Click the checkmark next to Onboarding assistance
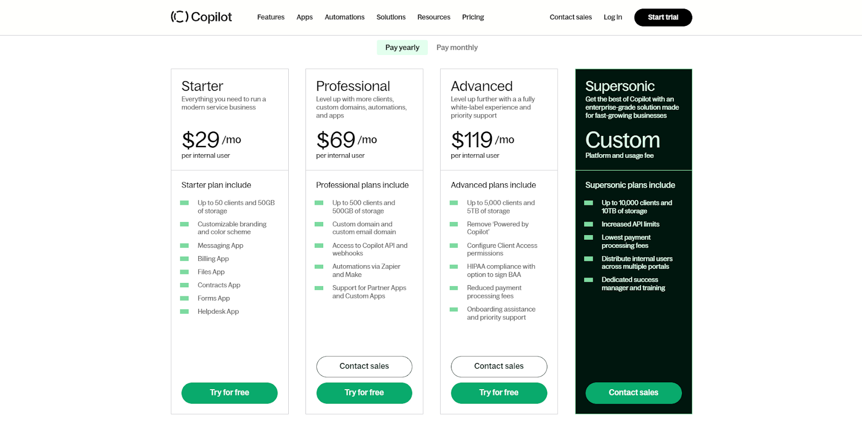Screen dimensions: 862x422 [x=453, y=309]
